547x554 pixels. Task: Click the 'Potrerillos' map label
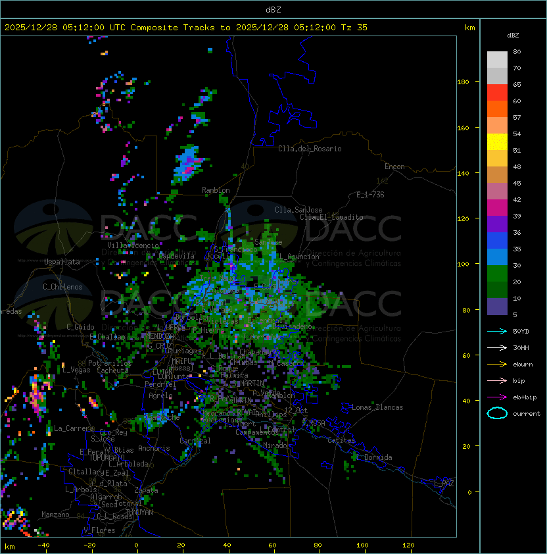point(110,363)
